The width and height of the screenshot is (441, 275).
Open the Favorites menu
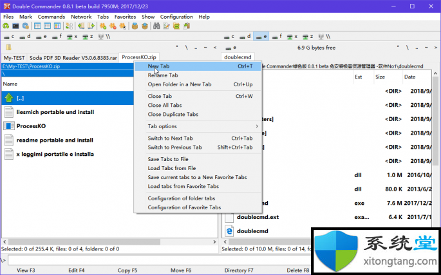125,17
